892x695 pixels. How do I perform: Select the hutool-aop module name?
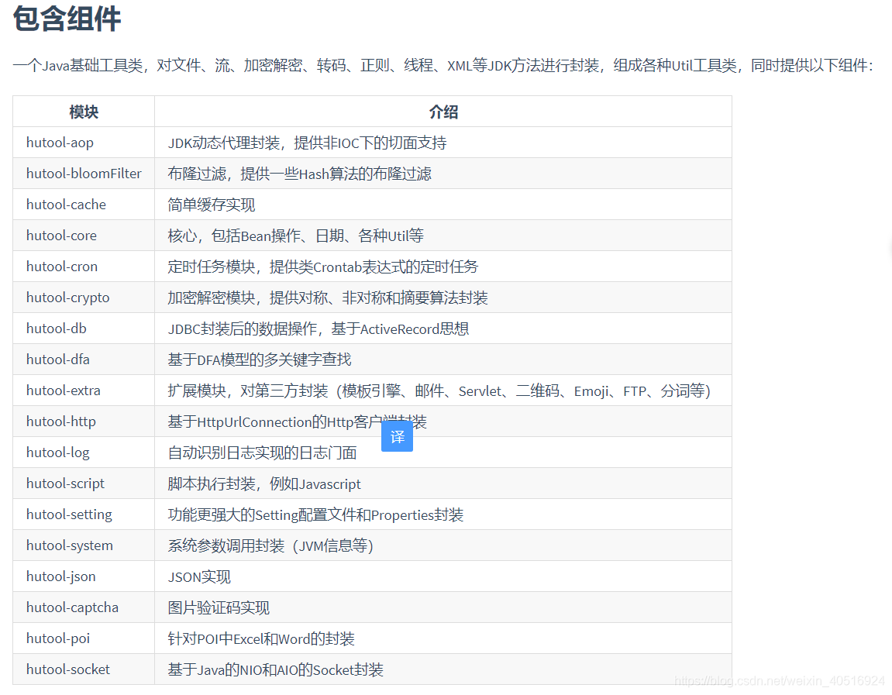tap(60, 142)
